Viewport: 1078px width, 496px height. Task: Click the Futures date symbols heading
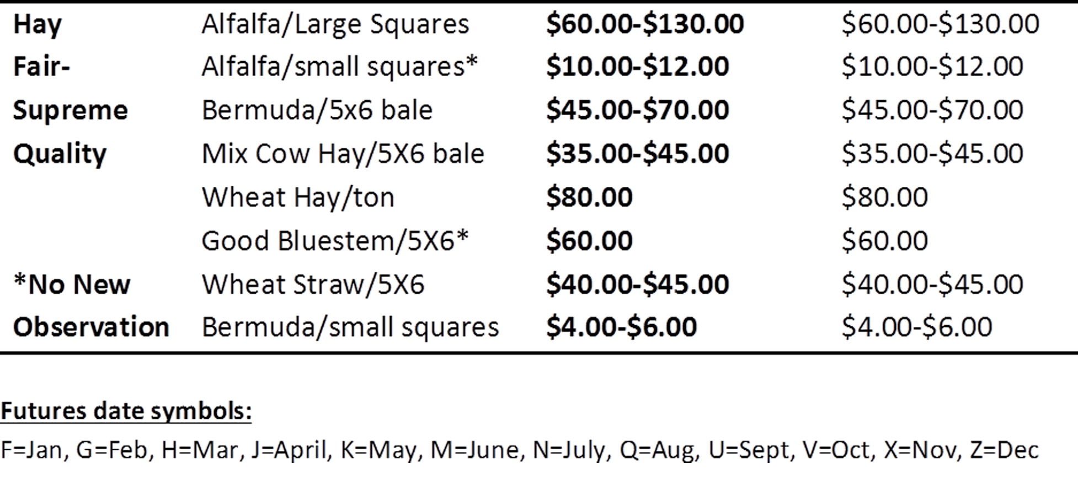click(x=126, y=411)
